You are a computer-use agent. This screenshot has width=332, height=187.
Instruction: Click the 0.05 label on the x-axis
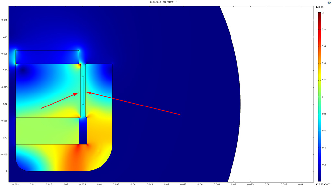[x=166, y=185]
